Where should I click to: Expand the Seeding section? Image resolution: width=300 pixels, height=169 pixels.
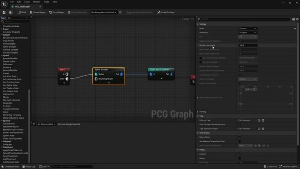pos(198,112)
